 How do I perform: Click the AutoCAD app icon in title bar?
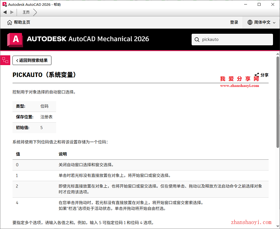point(5,4)
